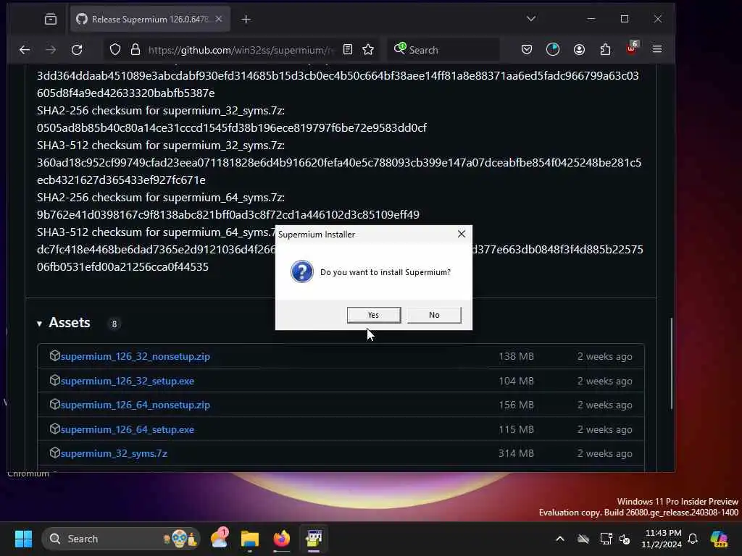742x556 pixels.
Task: Show hidden system tray icons chevron
Action: tap(560, 539)
